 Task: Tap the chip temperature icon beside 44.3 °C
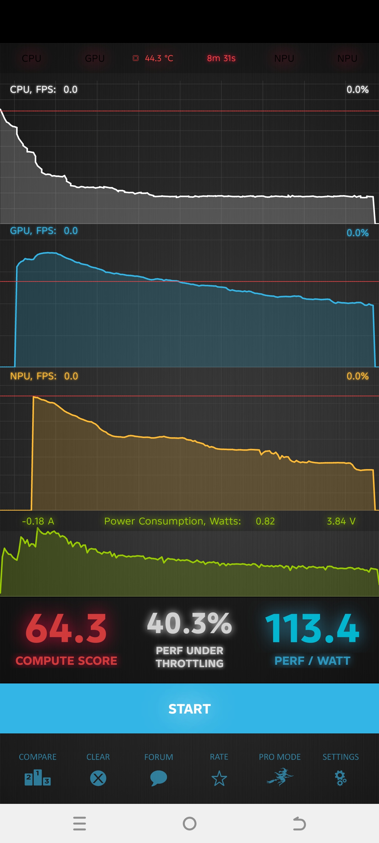136,58
